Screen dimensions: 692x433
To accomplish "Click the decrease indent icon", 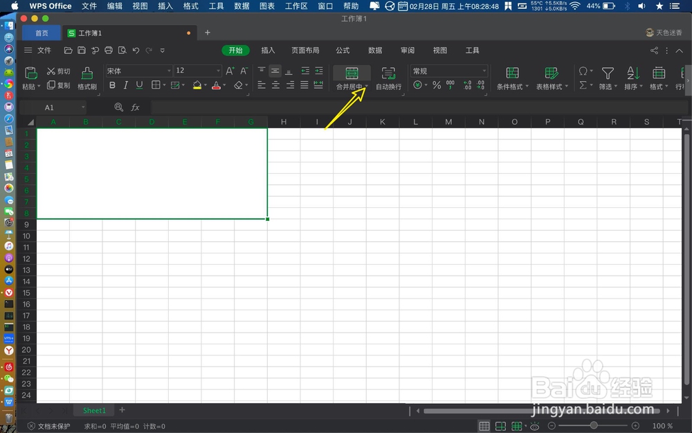I will pos(305,71).
